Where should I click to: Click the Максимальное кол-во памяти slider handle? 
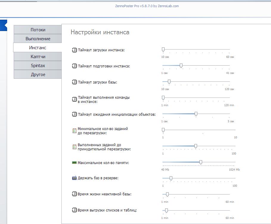pos(201,162)
